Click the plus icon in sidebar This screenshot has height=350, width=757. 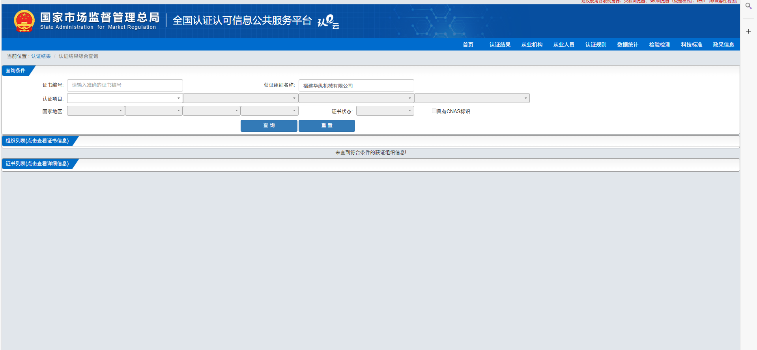(748, 31)
